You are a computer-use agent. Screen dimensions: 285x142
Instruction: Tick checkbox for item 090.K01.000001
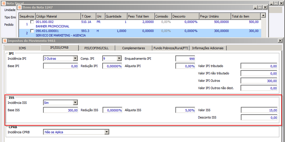[32, 31]
